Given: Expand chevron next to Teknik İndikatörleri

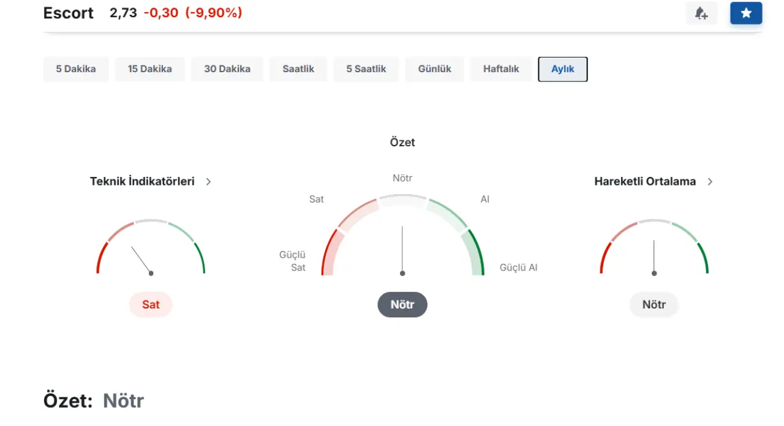Looking at the screenshot, I should click(x=208, y=182).
